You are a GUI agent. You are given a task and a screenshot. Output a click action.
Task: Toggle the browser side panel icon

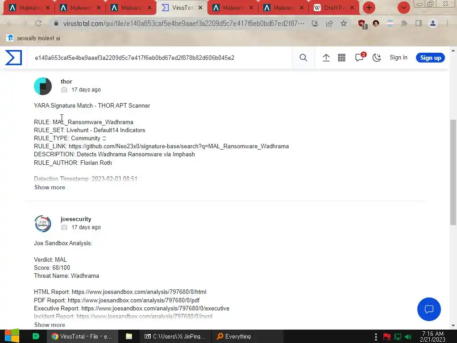point(419,23)
